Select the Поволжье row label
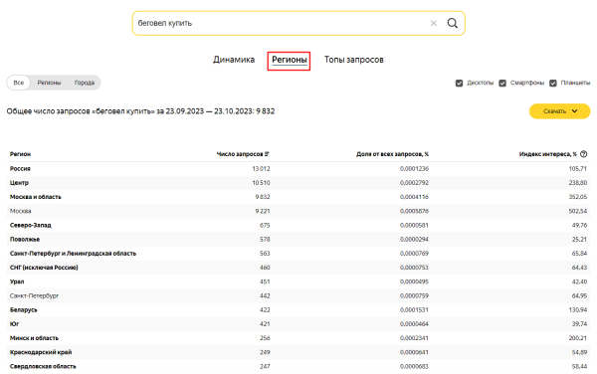 pyautogui.click(x=25, y=240)
